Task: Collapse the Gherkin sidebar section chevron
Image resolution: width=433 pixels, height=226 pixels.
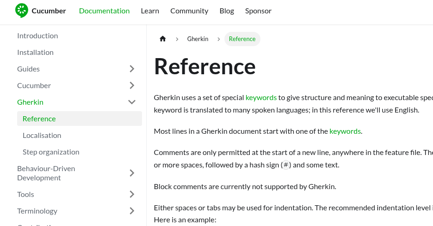Action: (x=132, y=102)
